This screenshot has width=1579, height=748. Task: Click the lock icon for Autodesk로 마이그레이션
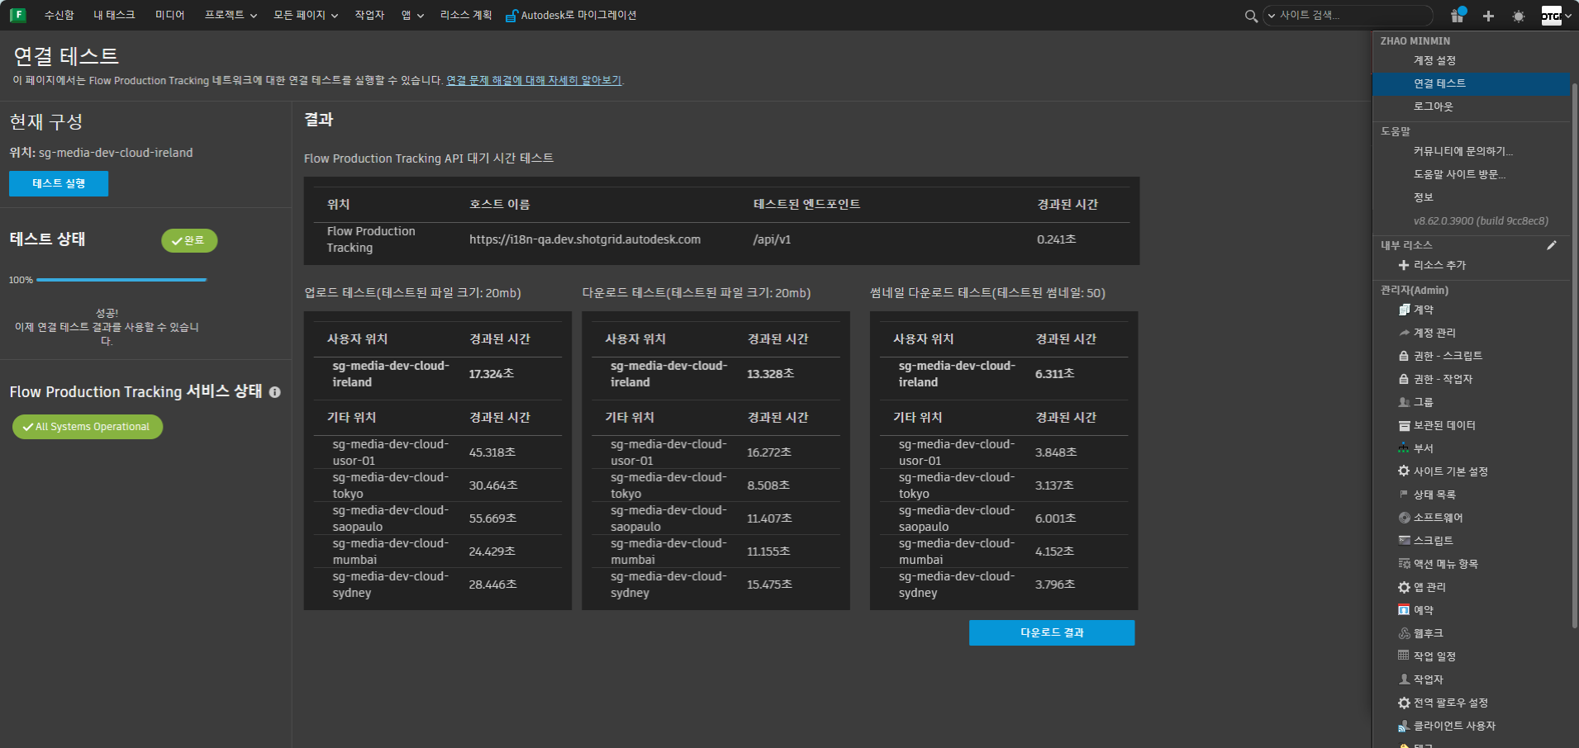coord(511,16)
